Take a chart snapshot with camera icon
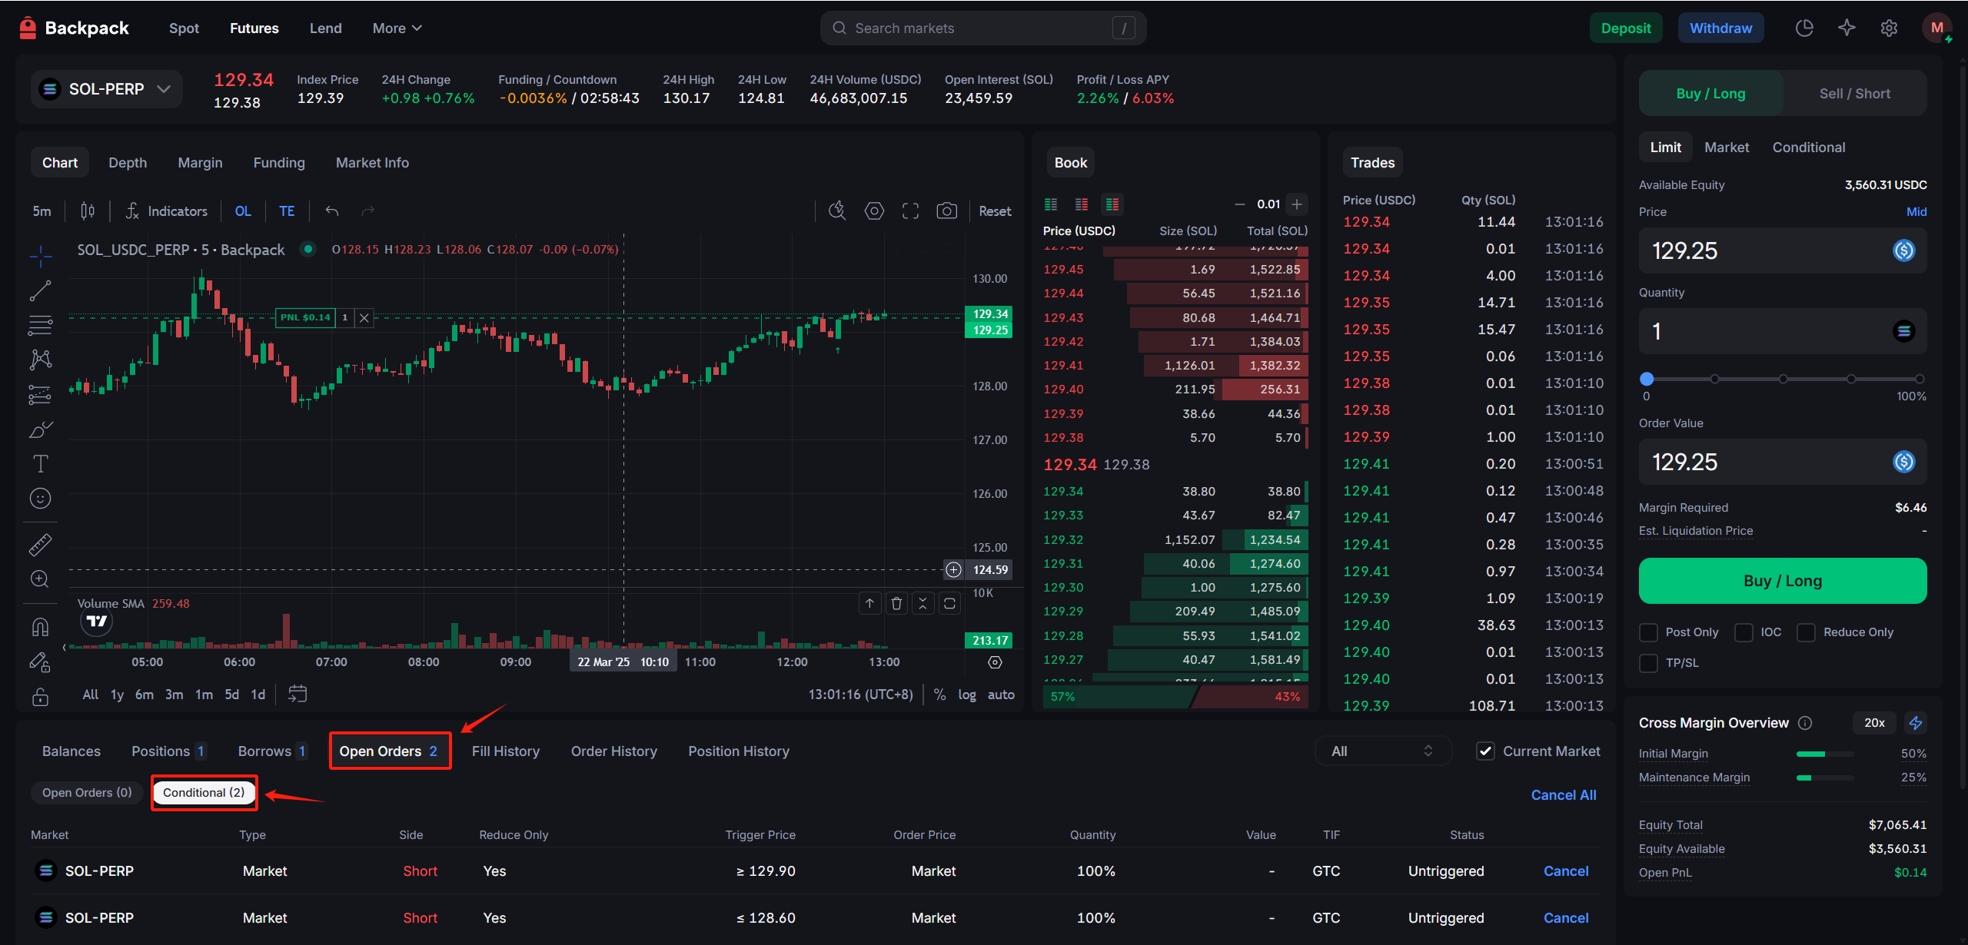 tap(946, 211)
